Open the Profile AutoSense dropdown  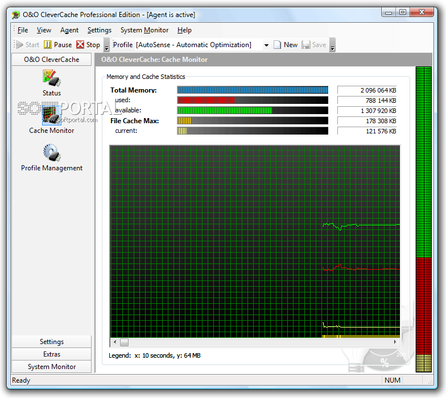pyautogui.click(x=266, y=45)
